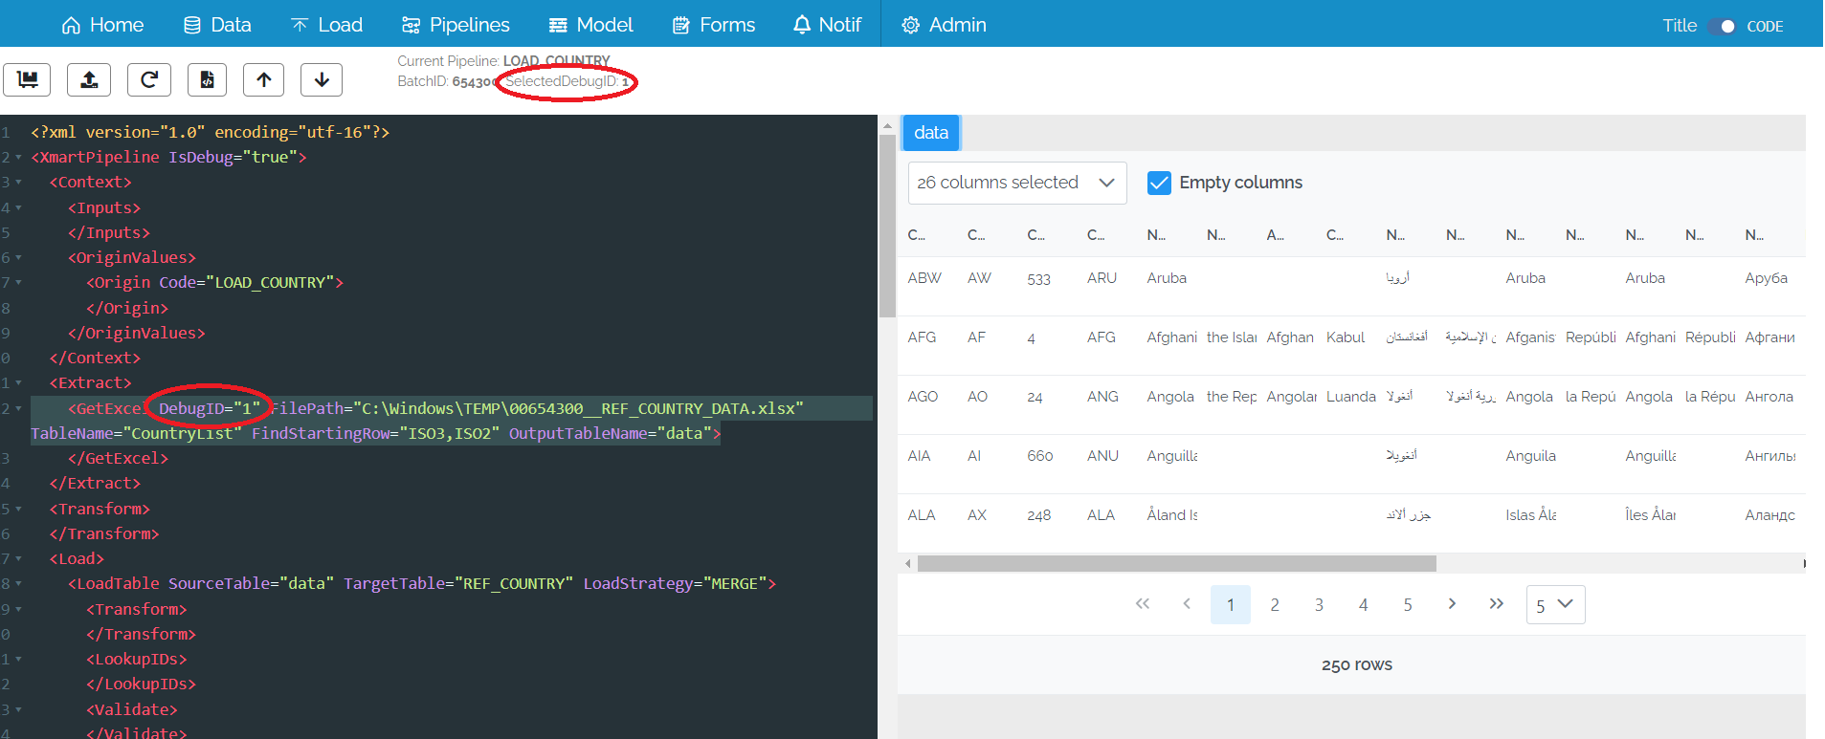Open the rows-per-page dropdown showing 5
The image size is (1825, 739).
pos(1555,604)
